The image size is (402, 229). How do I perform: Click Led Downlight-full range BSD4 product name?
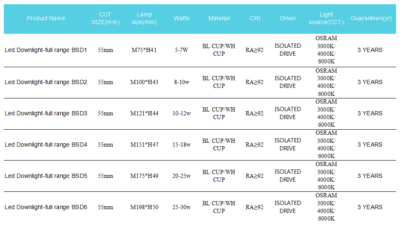46,144
